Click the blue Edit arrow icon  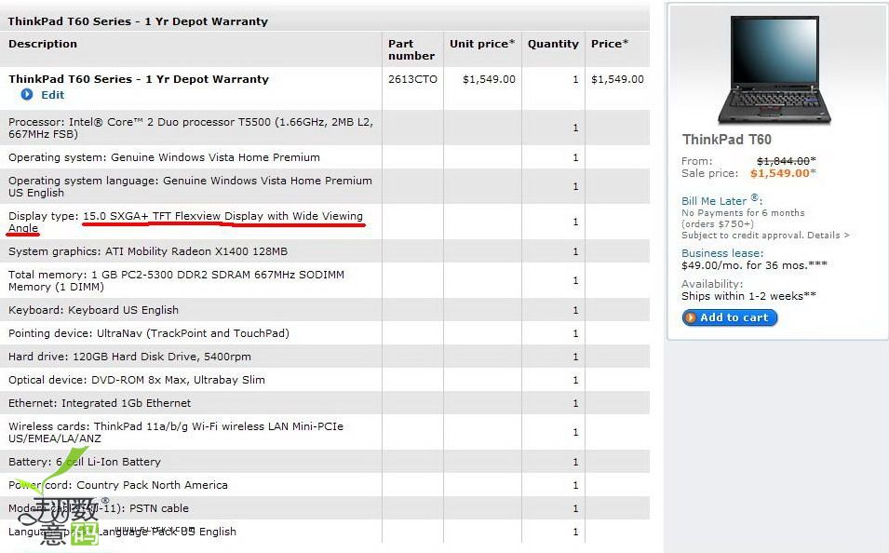click(27, 95)
